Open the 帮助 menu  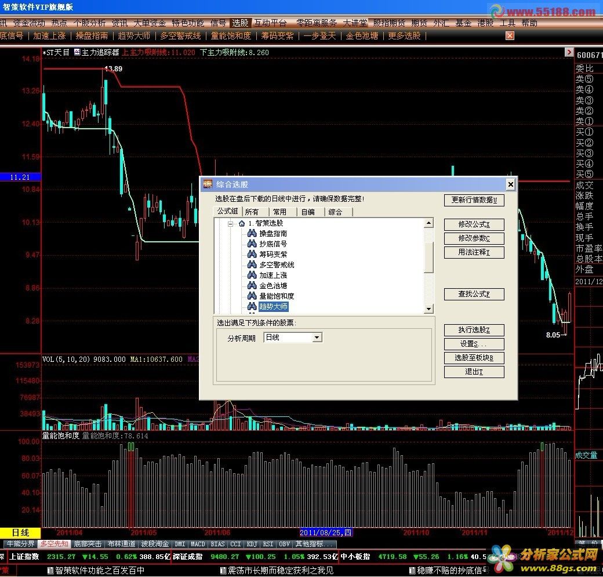coord(529,23)
